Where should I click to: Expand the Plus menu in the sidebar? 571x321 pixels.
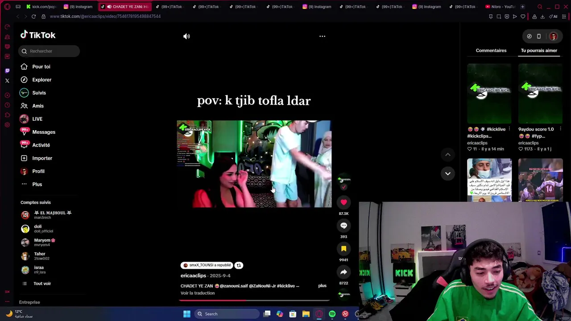tap(37, 184)
